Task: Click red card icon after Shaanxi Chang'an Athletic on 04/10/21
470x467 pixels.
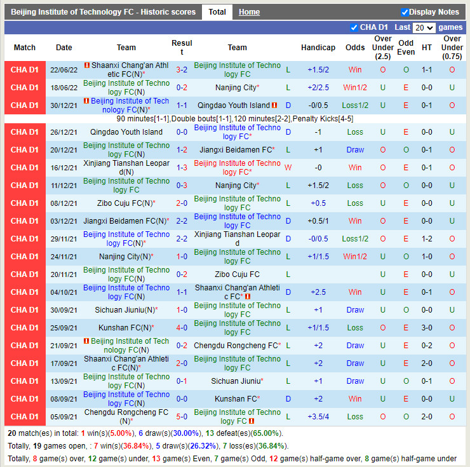Action: [248, 297]
